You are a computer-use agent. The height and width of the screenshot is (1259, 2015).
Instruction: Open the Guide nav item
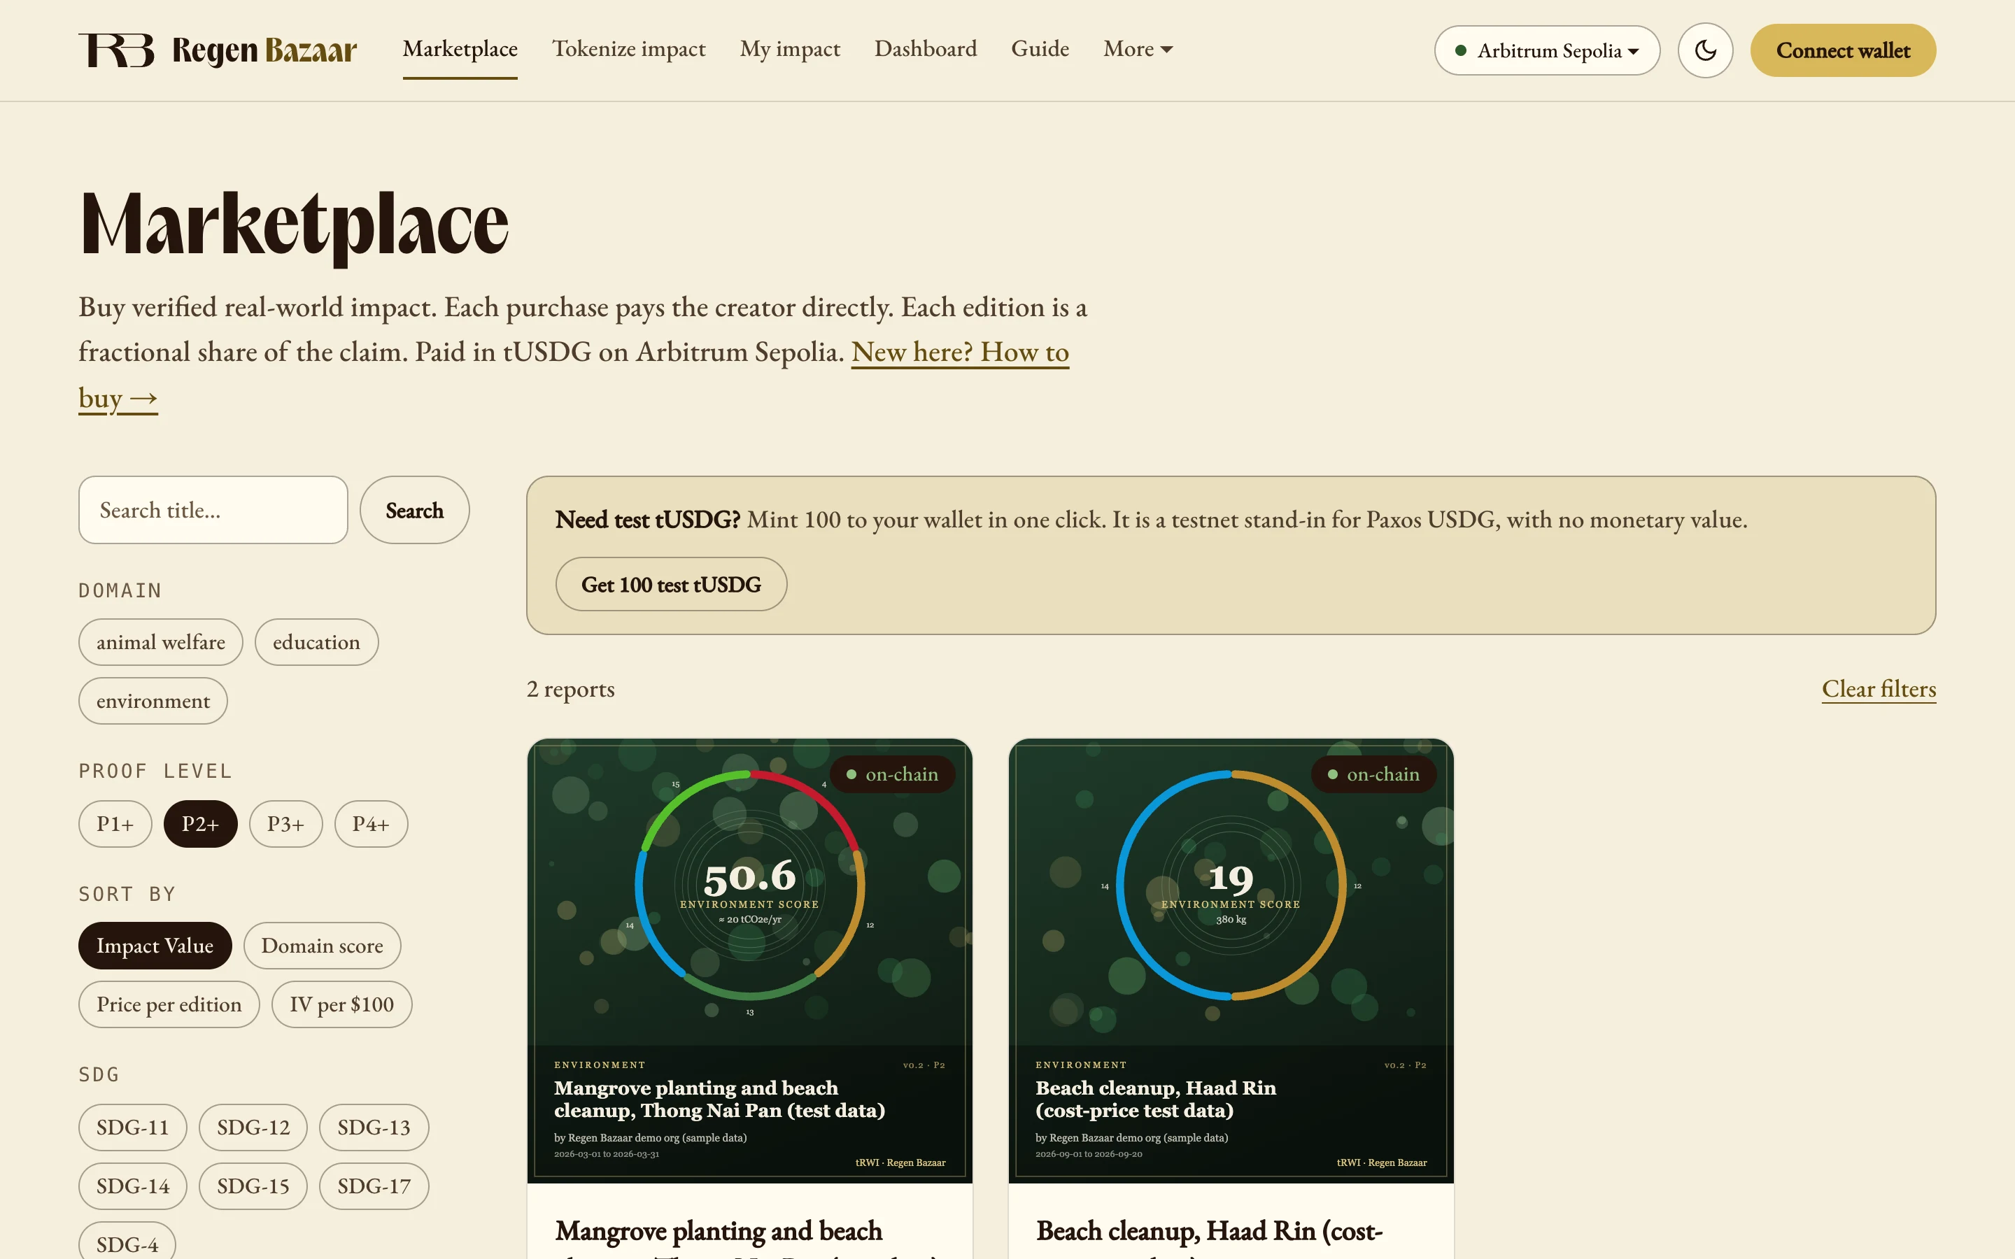tap(1040, 49)
